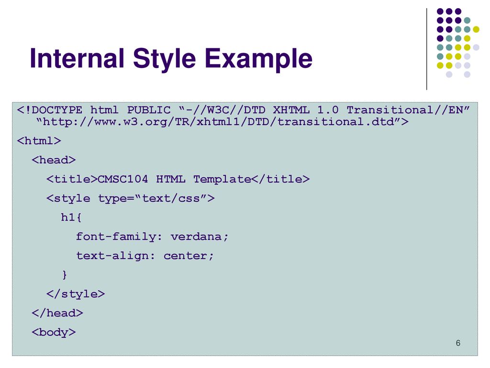490x368 pixels.
Task: Click the <style type="text/css"> line
Action: click(130, 198)
